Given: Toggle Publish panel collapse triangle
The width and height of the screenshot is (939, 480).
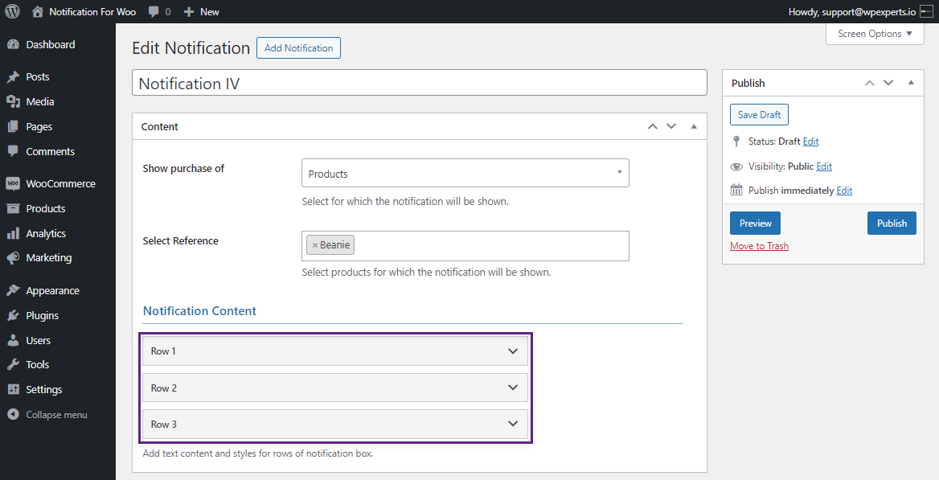Looking at the screenshot, I should pos(911,83).
